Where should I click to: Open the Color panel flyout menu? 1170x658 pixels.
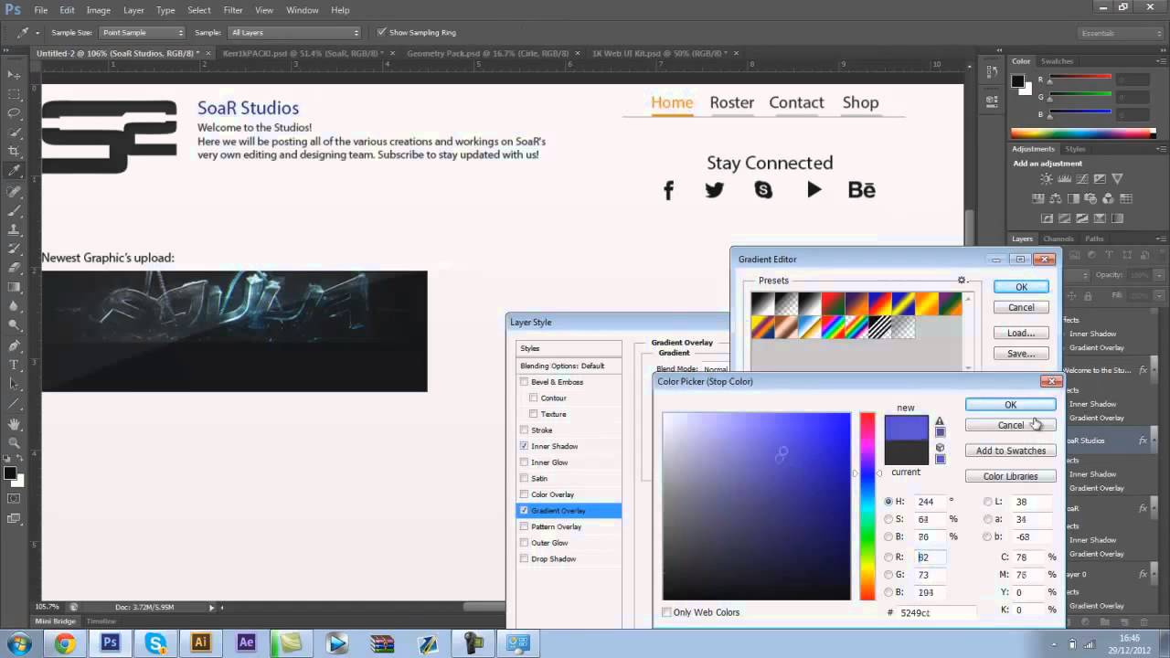[x=1159, y=61]
